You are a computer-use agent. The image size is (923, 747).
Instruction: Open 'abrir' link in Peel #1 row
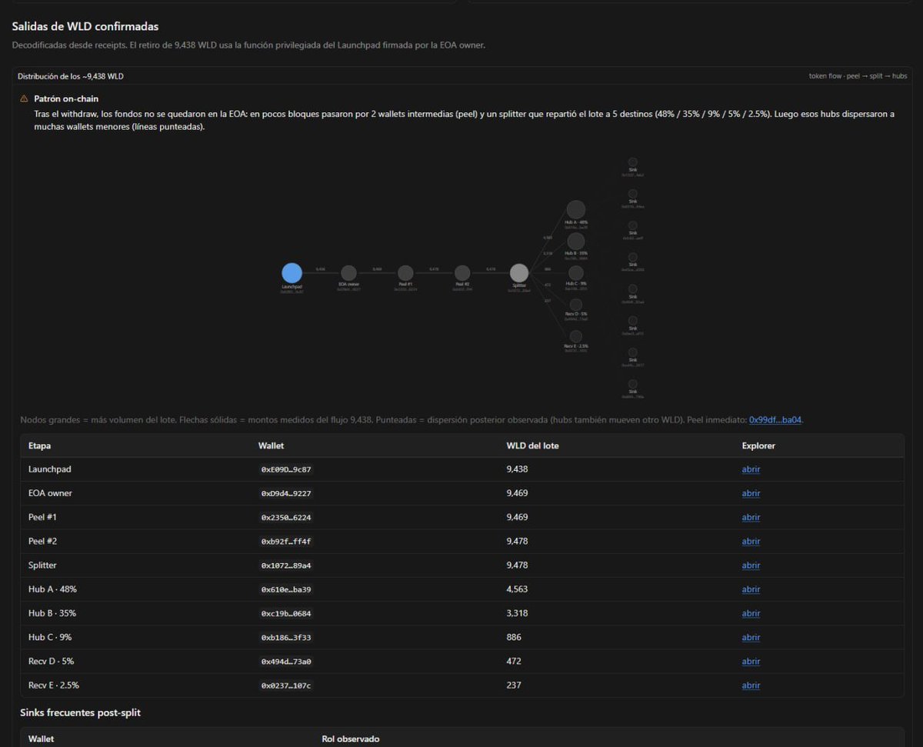[x=751, y=517]
